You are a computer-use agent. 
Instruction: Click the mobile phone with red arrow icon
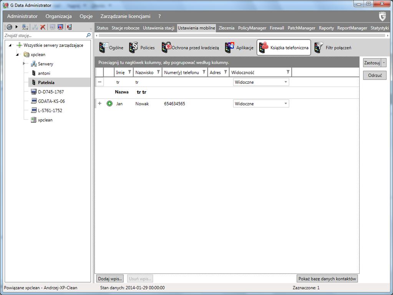(69, 27)
